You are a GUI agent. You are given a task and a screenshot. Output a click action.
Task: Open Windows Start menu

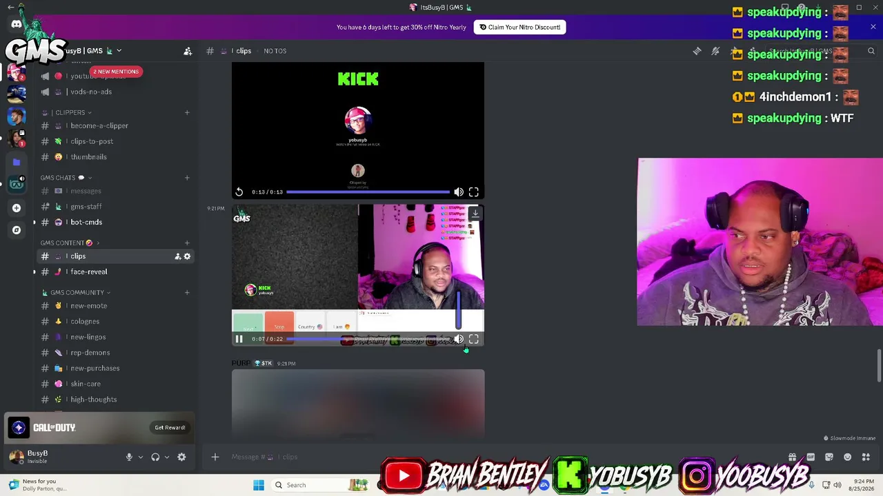coord(259,485)
